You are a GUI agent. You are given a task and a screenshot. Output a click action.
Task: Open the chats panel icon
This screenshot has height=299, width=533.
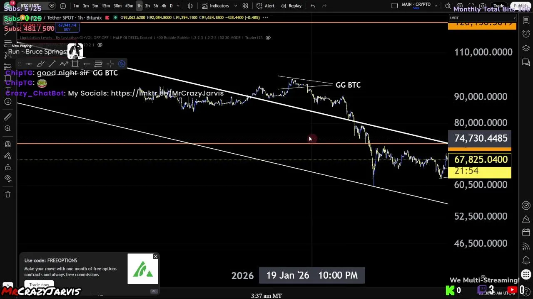(526, 62)
